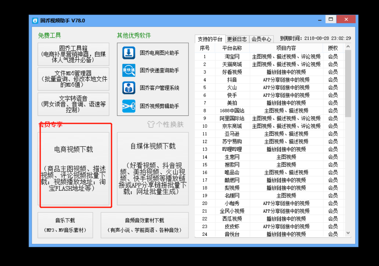
Task: Select the 西瓜视频 row
Action: coord(270,219)
